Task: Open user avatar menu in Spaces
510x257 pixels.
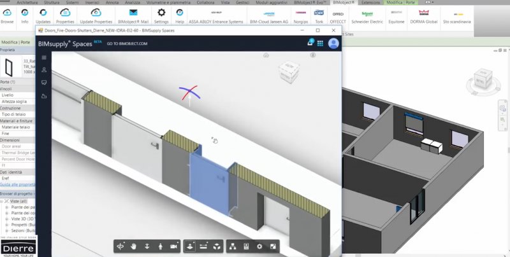Action: (x=333, y=43)
